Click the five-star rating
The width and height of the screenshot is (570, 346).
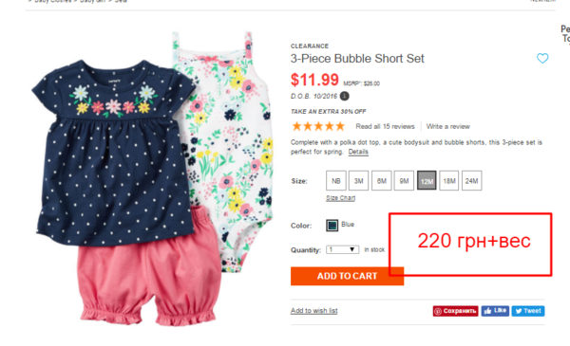(318, 126)
